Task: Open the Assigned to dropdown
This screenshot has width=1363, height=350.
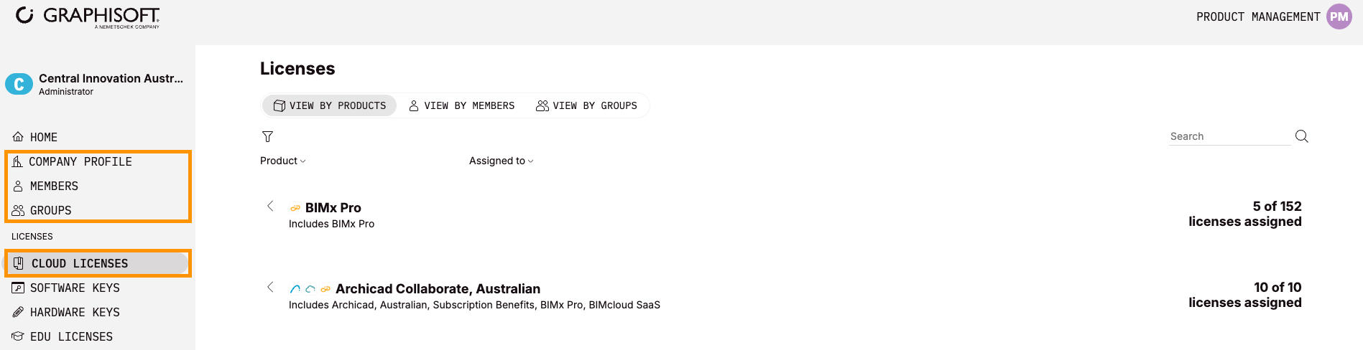Action: pos(501,161)
